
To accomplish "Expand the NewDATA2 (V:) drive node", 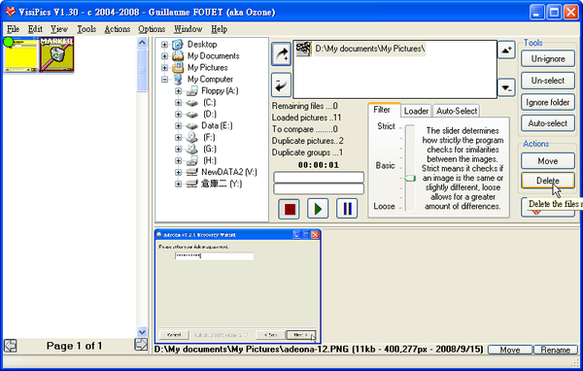I will tap(178, 172).
